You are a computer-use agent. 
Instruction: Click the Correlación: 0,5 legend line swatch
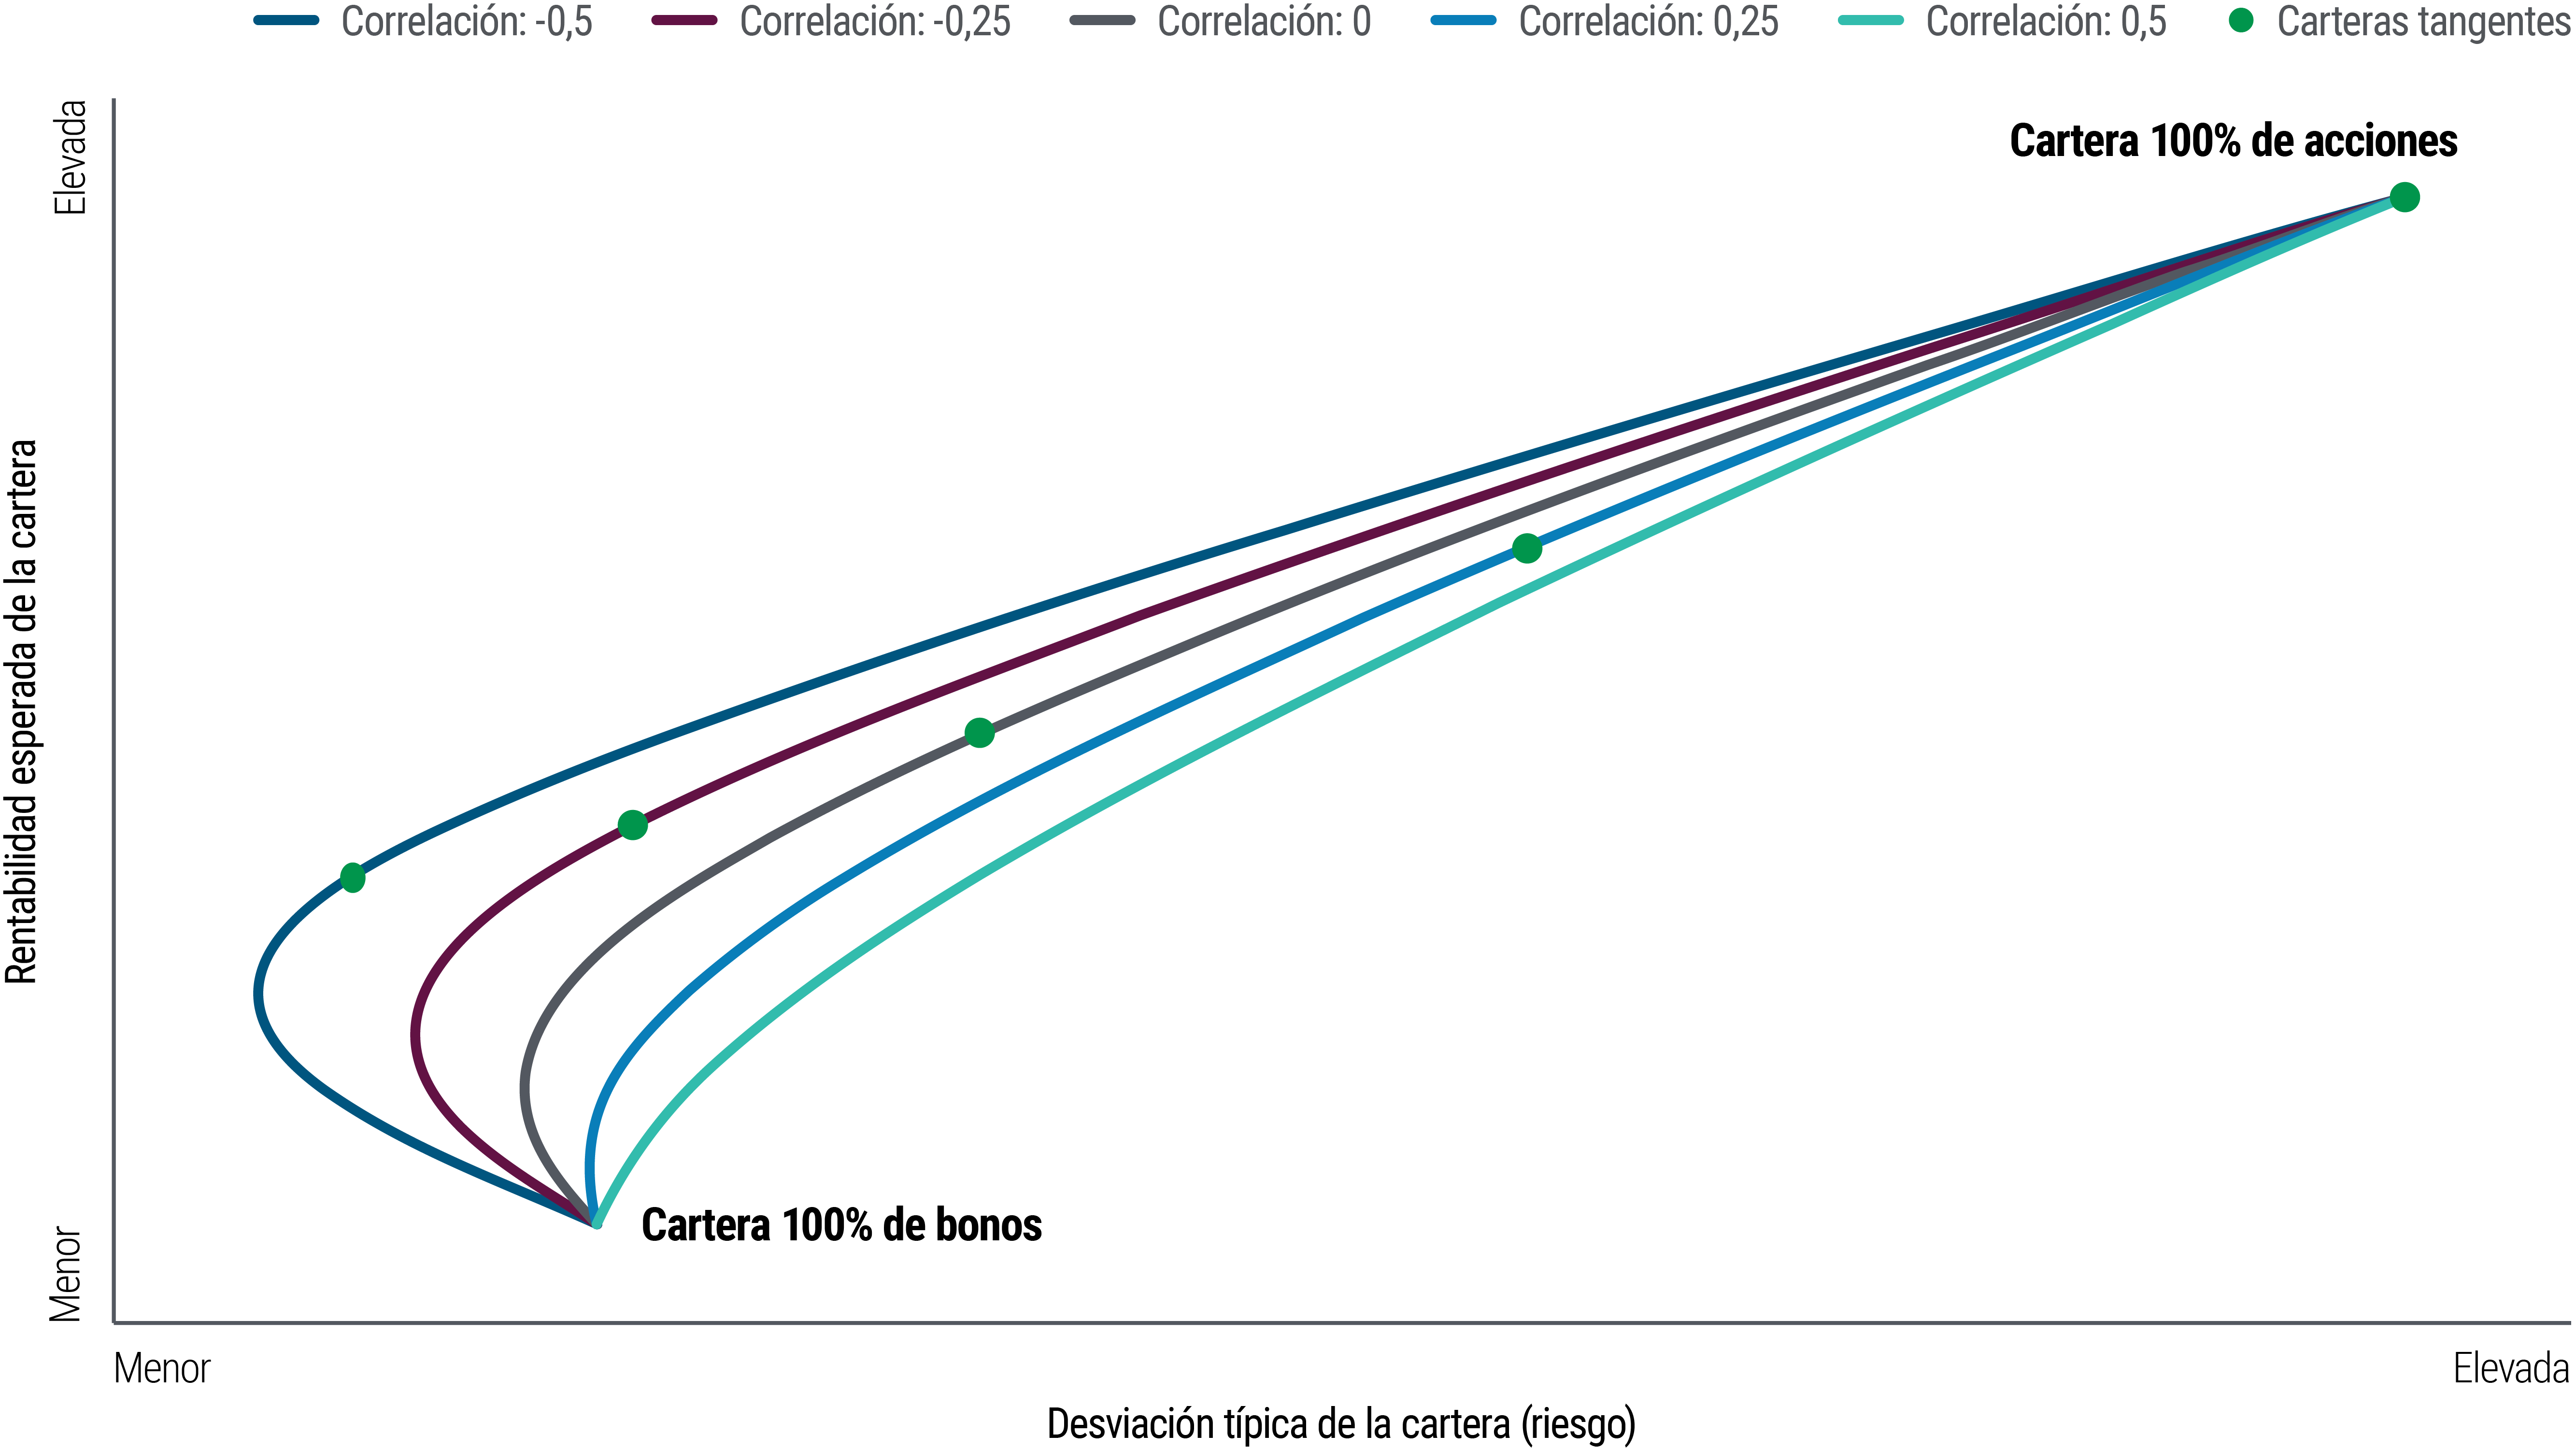(x=1871, y=20)
